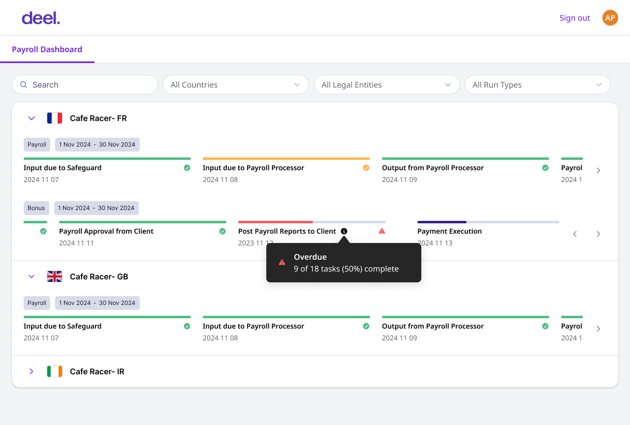This screenshot has width=630, height=425.
Task: Click green check on GB Output from Payroll Processor
Action: coord(545,326)
